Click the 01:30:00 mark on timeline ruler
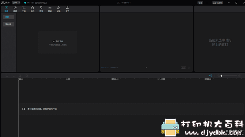The image size is (245, 137). [161, 79]
